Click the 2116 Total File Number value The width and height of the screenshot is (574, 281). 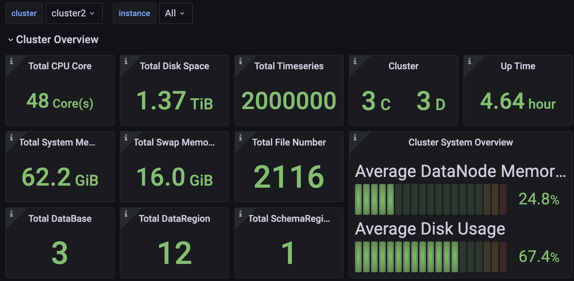pos(289,177)
